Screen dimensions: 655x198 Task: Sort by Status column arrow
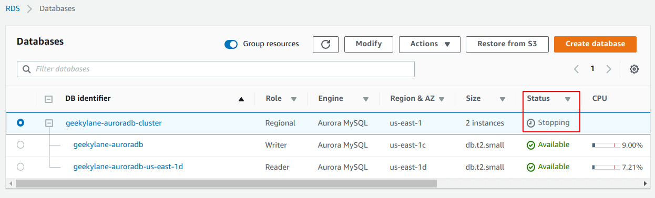coord(568,99)
